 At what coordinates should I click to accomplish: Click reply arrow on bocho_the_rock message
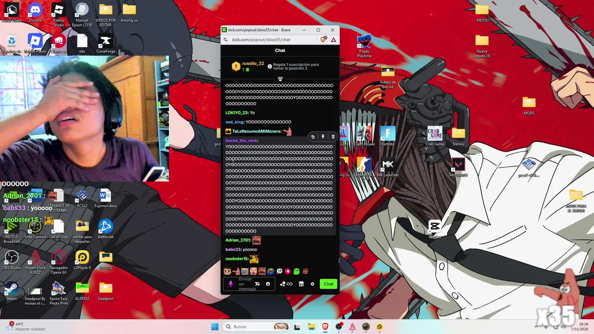pyautogui.click(x=313, y=137)
